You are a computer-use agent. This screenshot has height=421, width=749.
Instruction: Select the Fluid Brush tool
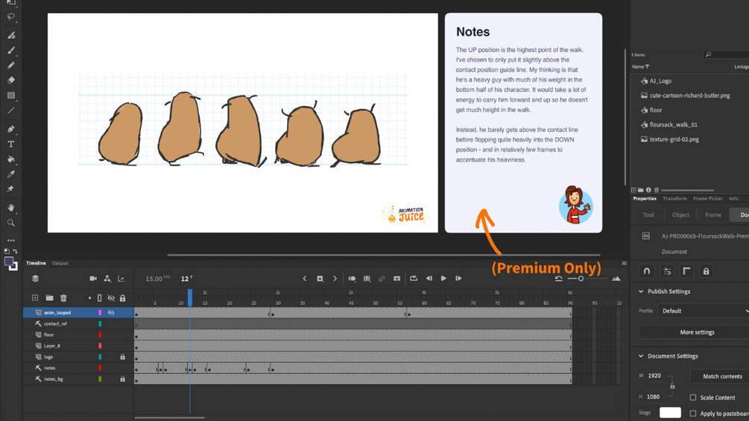tap(11, 35)
